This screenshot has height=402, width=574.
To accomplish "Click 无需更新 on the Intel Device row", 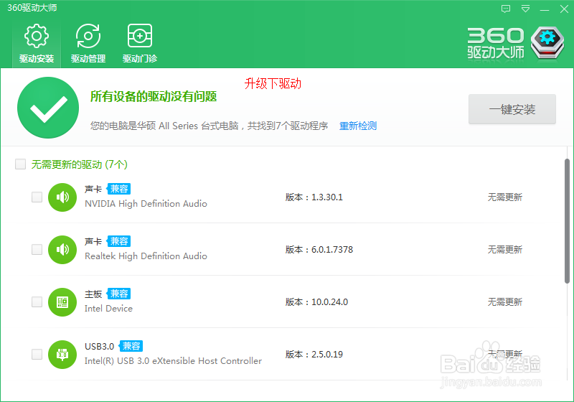I will click(505, 302).
